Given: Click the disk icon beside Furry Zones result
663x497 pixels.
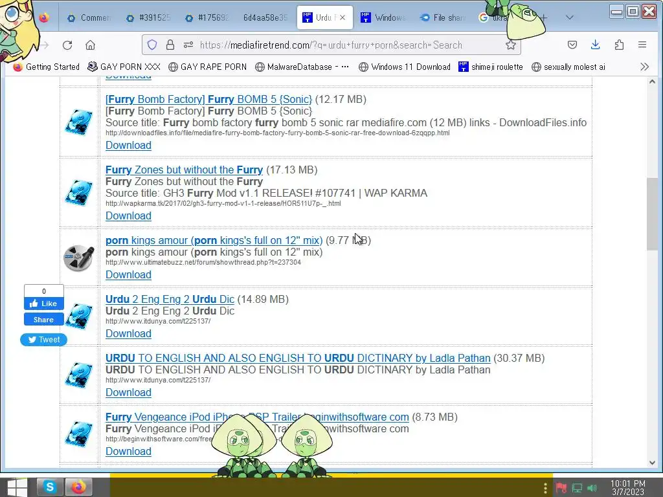Looking at the screenshot, I should [x=78, y=193].
